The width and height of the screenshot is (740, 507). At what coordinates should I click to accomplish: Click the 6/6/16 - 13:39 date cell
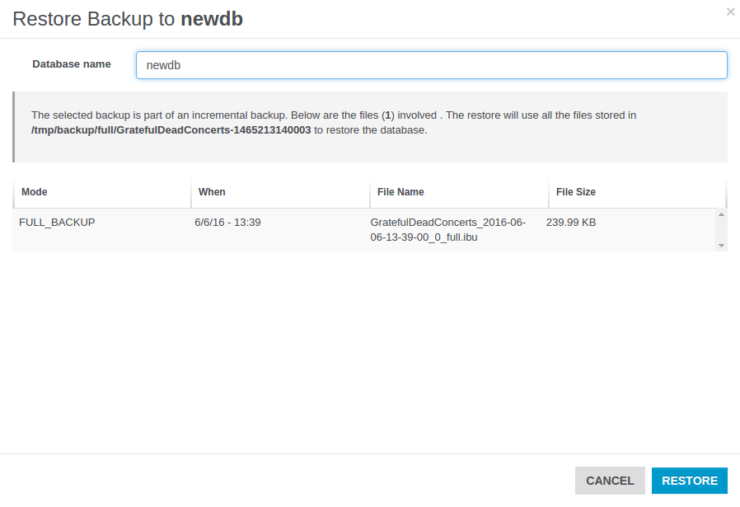[227, 223]
